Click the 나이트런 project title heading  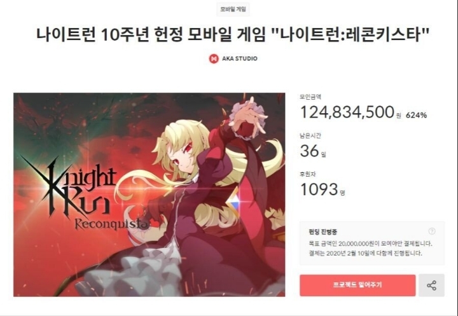click(233, 34)
